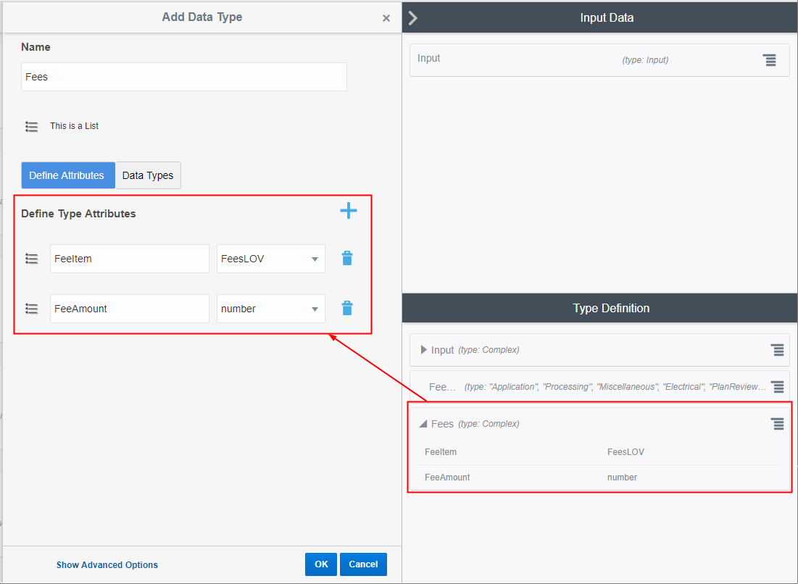
Task: Switch to the Data Types tab
Action: pos(148,175)
